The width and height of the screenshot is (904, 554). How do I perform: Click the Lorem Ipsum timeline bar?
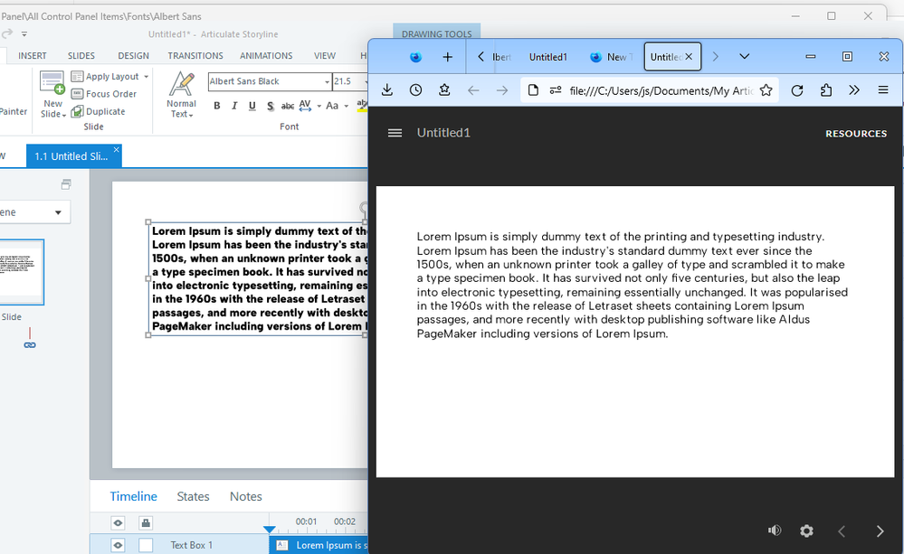pyautogui.click(x=319, y=545)
